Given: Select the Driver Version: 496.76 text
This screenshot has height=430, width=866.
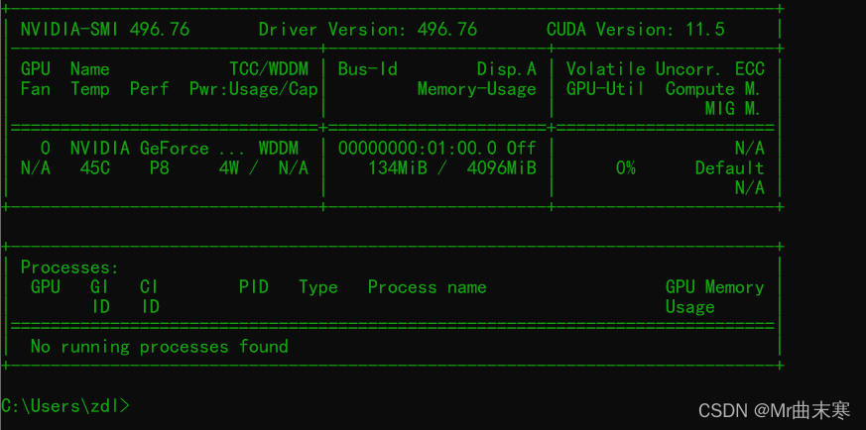Looking at the screenshot, I should click(368, 29).
